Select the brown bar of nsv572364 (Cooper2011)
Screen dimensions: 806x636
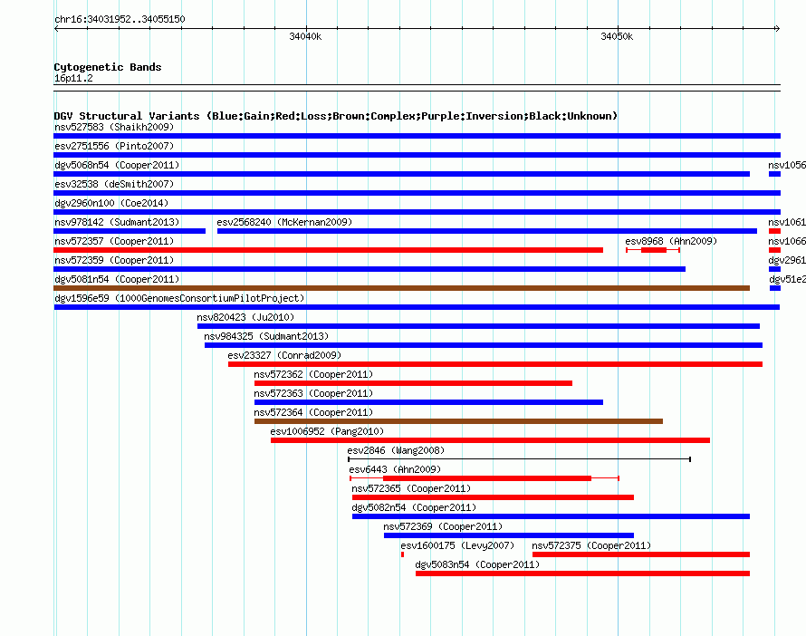coord(458,421)
